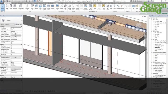Select the Column tool
Image resolution: width=168 pixels, height=94 pixels.
click(27, 7)
